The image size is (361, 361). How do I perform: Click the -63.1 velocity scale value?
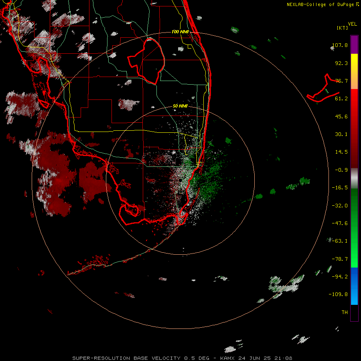tap(340, 241)
